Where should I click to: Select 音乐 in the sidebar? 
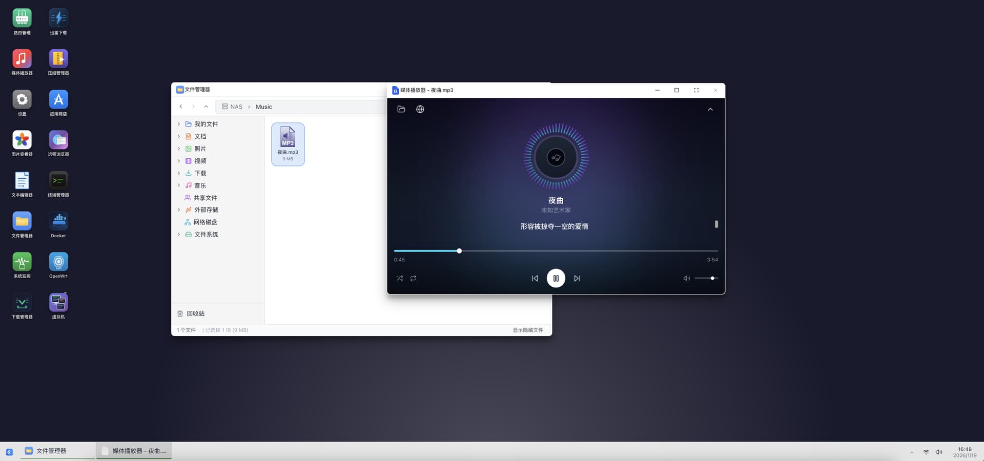point(200,185)
